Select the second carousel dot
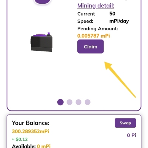Screen dimensions: 148x148 70,102
